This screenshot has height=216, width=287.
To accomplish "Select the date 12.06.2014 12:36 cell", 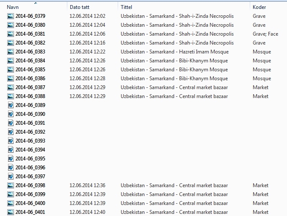I will click(87, 185).
